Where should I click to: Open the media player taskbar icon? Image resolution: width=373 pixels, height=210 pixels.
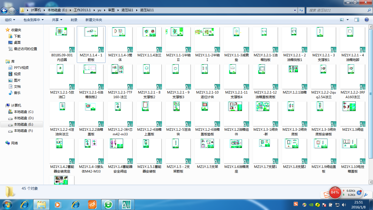(58, 204)
